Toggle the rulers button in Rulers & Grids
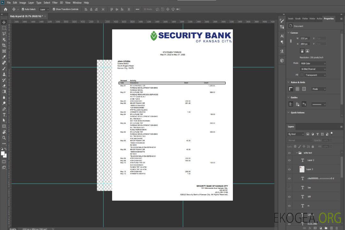345x230 pixels. point(291,89)
